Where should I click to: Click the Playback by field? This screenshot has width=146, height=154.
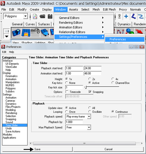click(74, 122)
